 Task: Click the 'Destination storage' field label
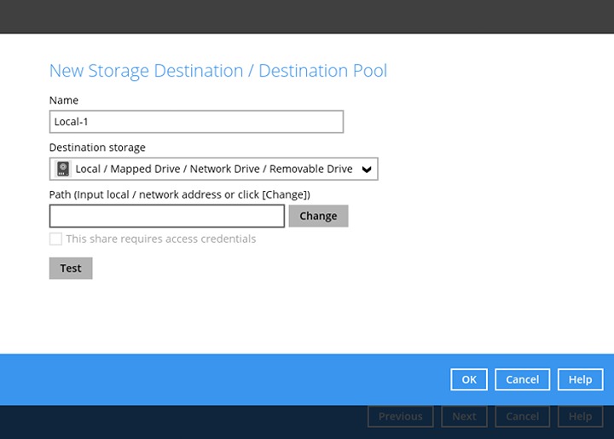pos(97,147)
